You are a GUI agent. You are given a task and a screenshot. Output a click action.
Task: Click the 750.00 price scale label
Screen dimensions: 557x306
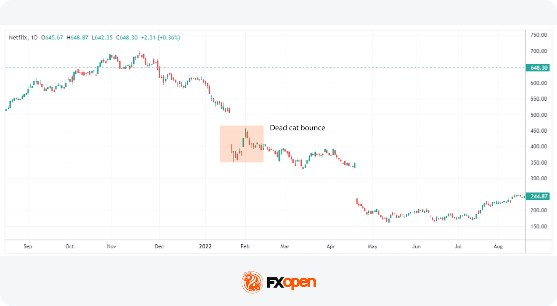coord(539,35)
